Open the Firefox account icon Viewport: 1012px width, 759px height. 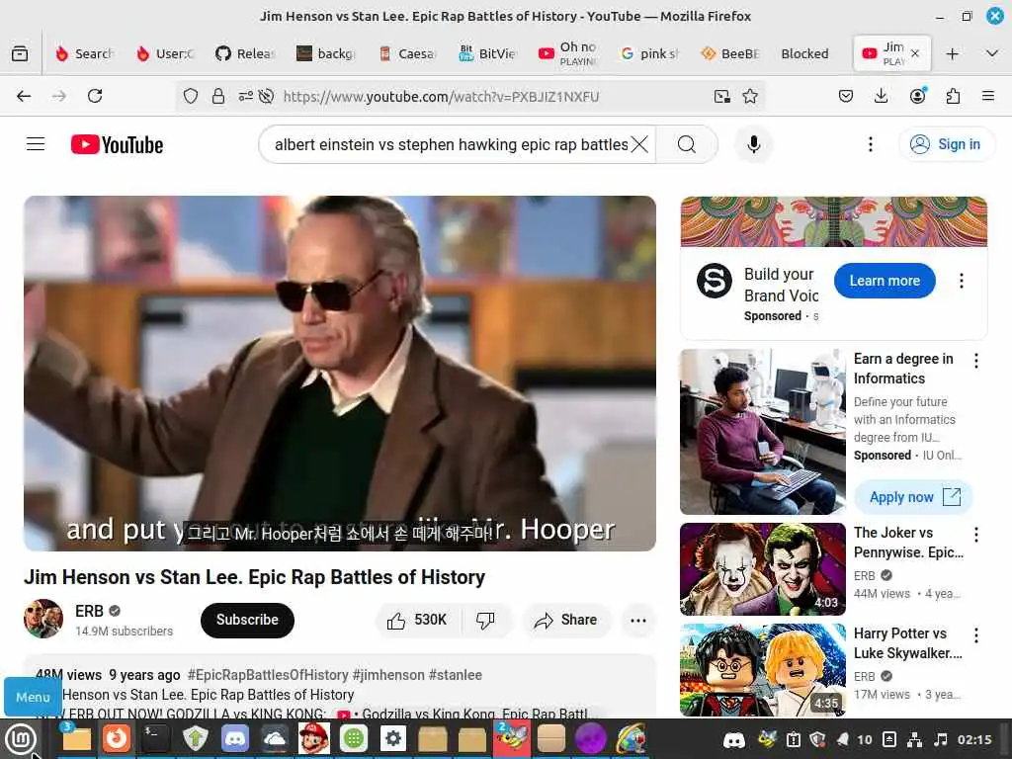(x=917, y=96)
